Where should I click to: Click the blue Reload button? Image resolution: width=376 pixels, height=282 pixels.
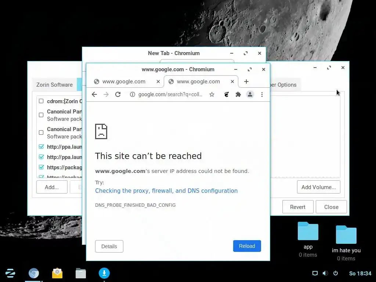pyautogui.click(x=247, y=246)
